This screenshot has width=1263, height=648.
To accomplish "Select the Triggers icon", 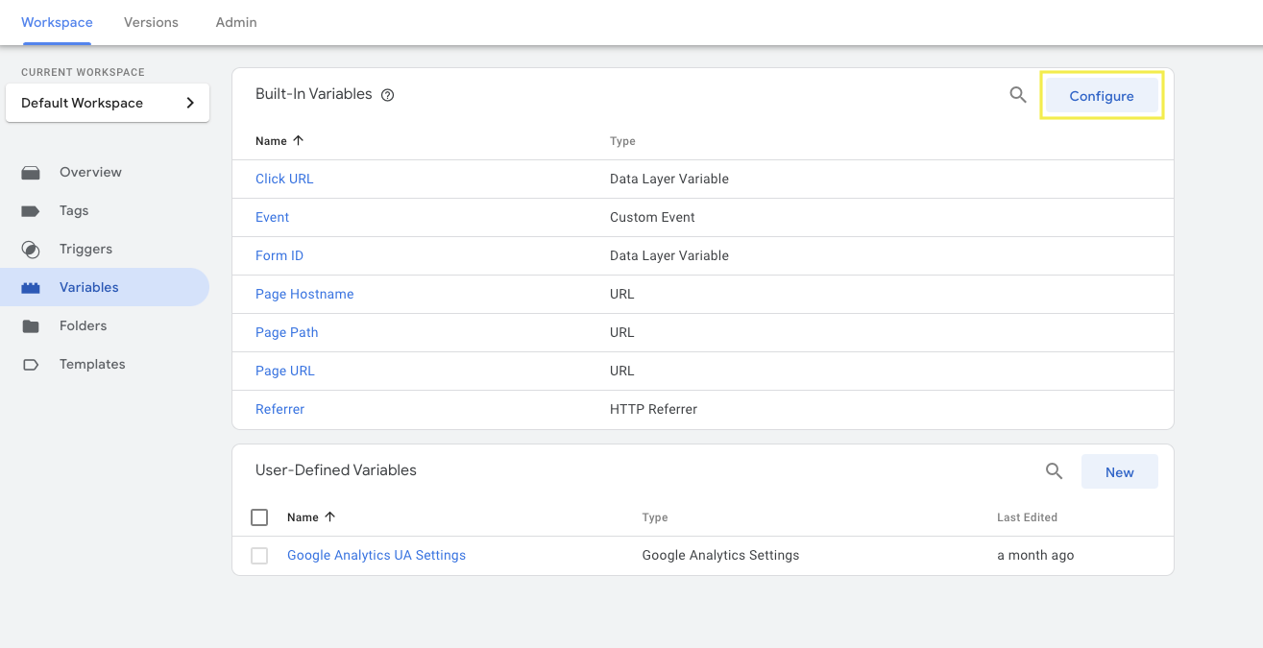I will [x=30, y=249].
